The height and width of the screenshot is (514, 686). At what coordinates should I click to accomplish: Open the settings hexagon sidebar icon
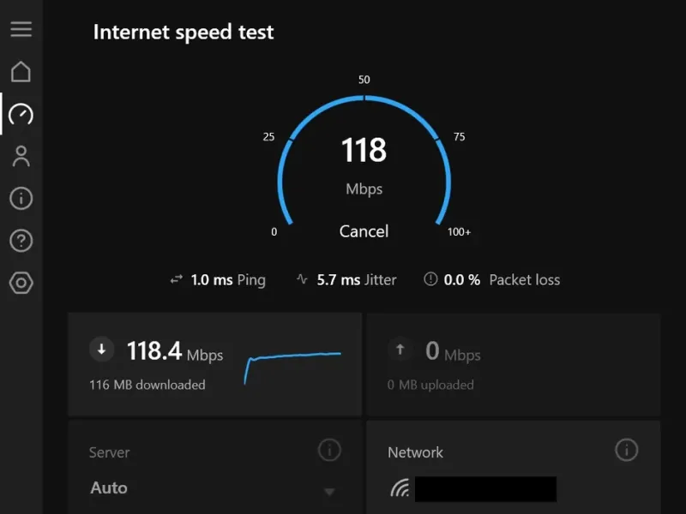21,284
